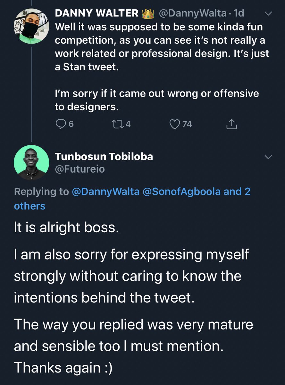Tap the share icon on Danny's tweet
Image resolution: width=285 pixels, height=385 pixels.
(231, 124)
